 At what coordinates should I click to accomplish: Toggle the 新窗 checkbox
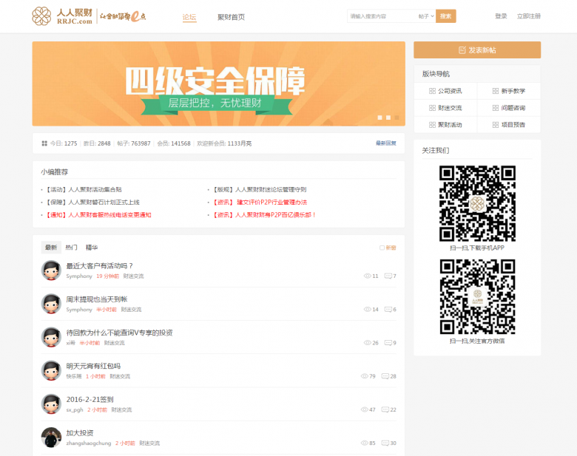pyautogui.click(x=382, y=248)
